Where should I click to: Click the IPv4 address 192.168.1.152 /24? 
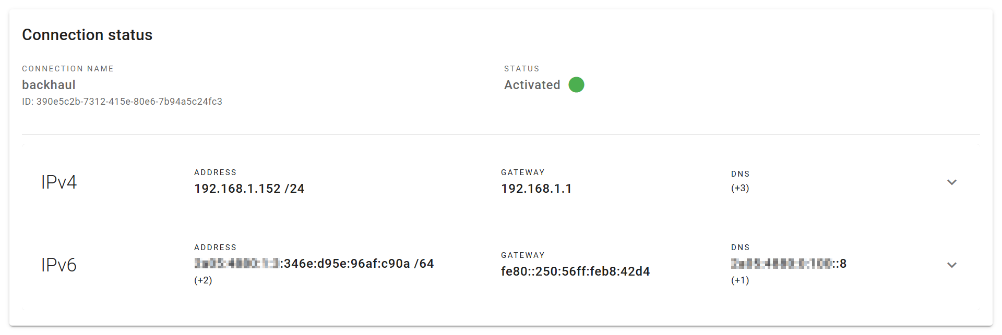249,189
